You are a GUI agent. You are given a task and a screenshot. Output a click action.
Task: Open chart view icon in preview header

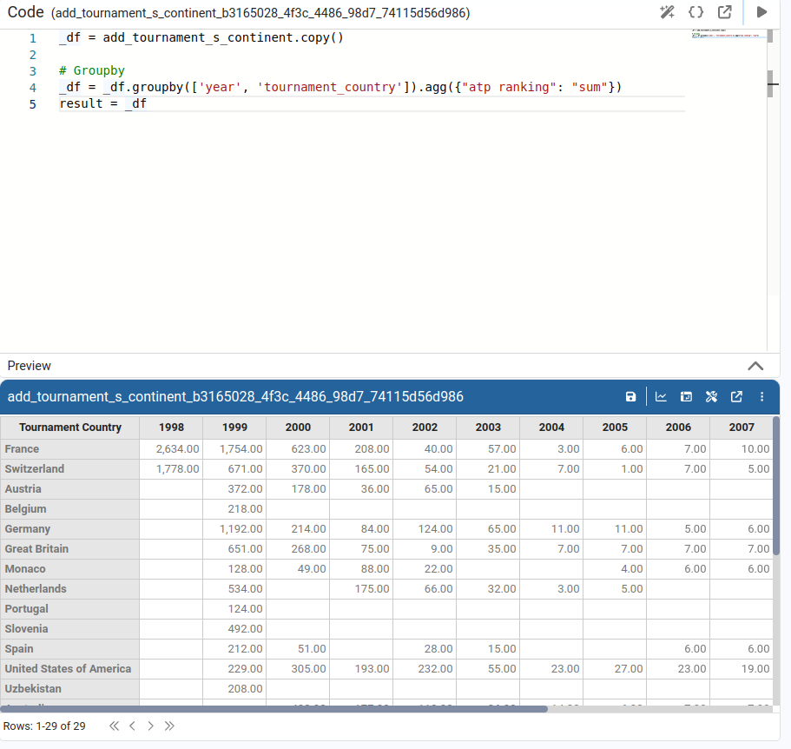click(x=661, y=397)
